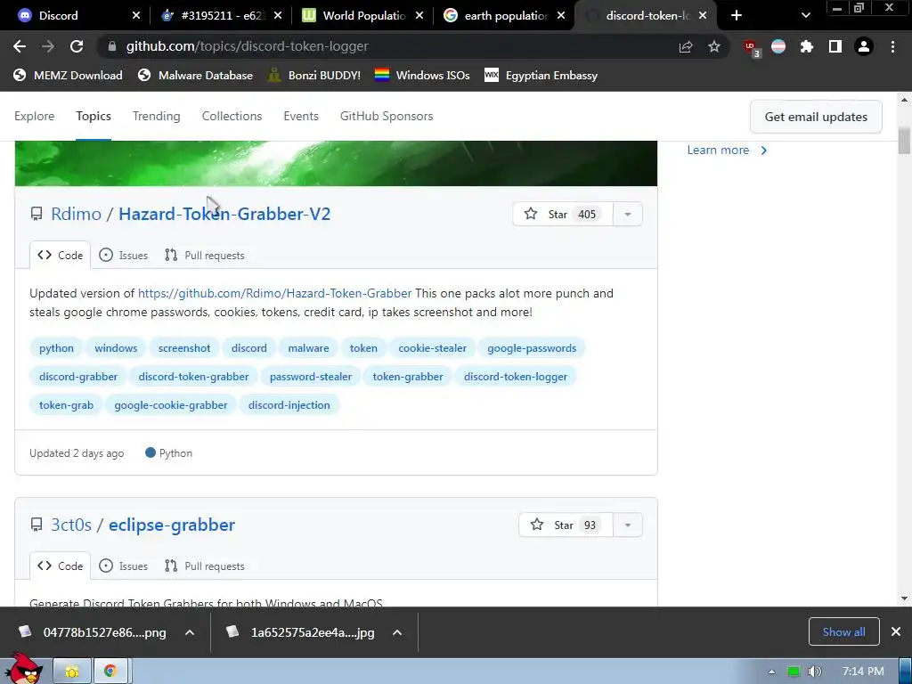The width and height of the screenshot is (912, 684).
Task: Open the tab search chevron
Action: point(805,16)
